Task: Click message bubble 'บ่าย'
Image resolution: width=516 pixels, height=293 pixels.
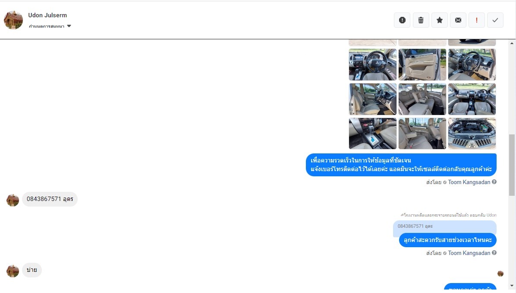Action: pyautogui.click(x=32, y=270)
